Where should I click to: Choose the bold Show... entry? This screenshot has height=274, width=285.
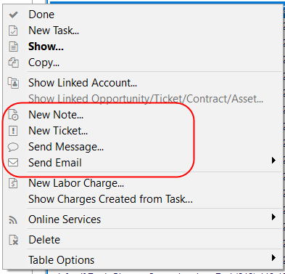coord(46,47)
